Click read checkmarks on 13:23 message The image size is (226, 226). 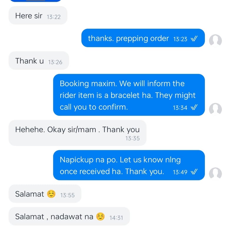pyautogui.click(x=194, y=39)
